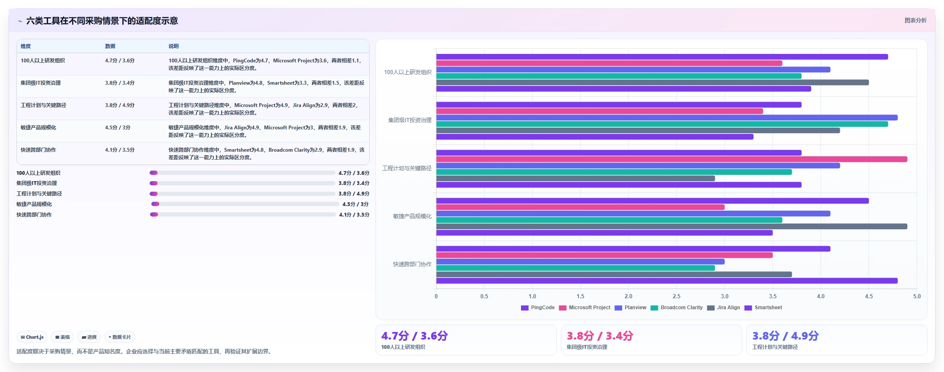
Task: Select the 表格 chip
Action: 62,337
